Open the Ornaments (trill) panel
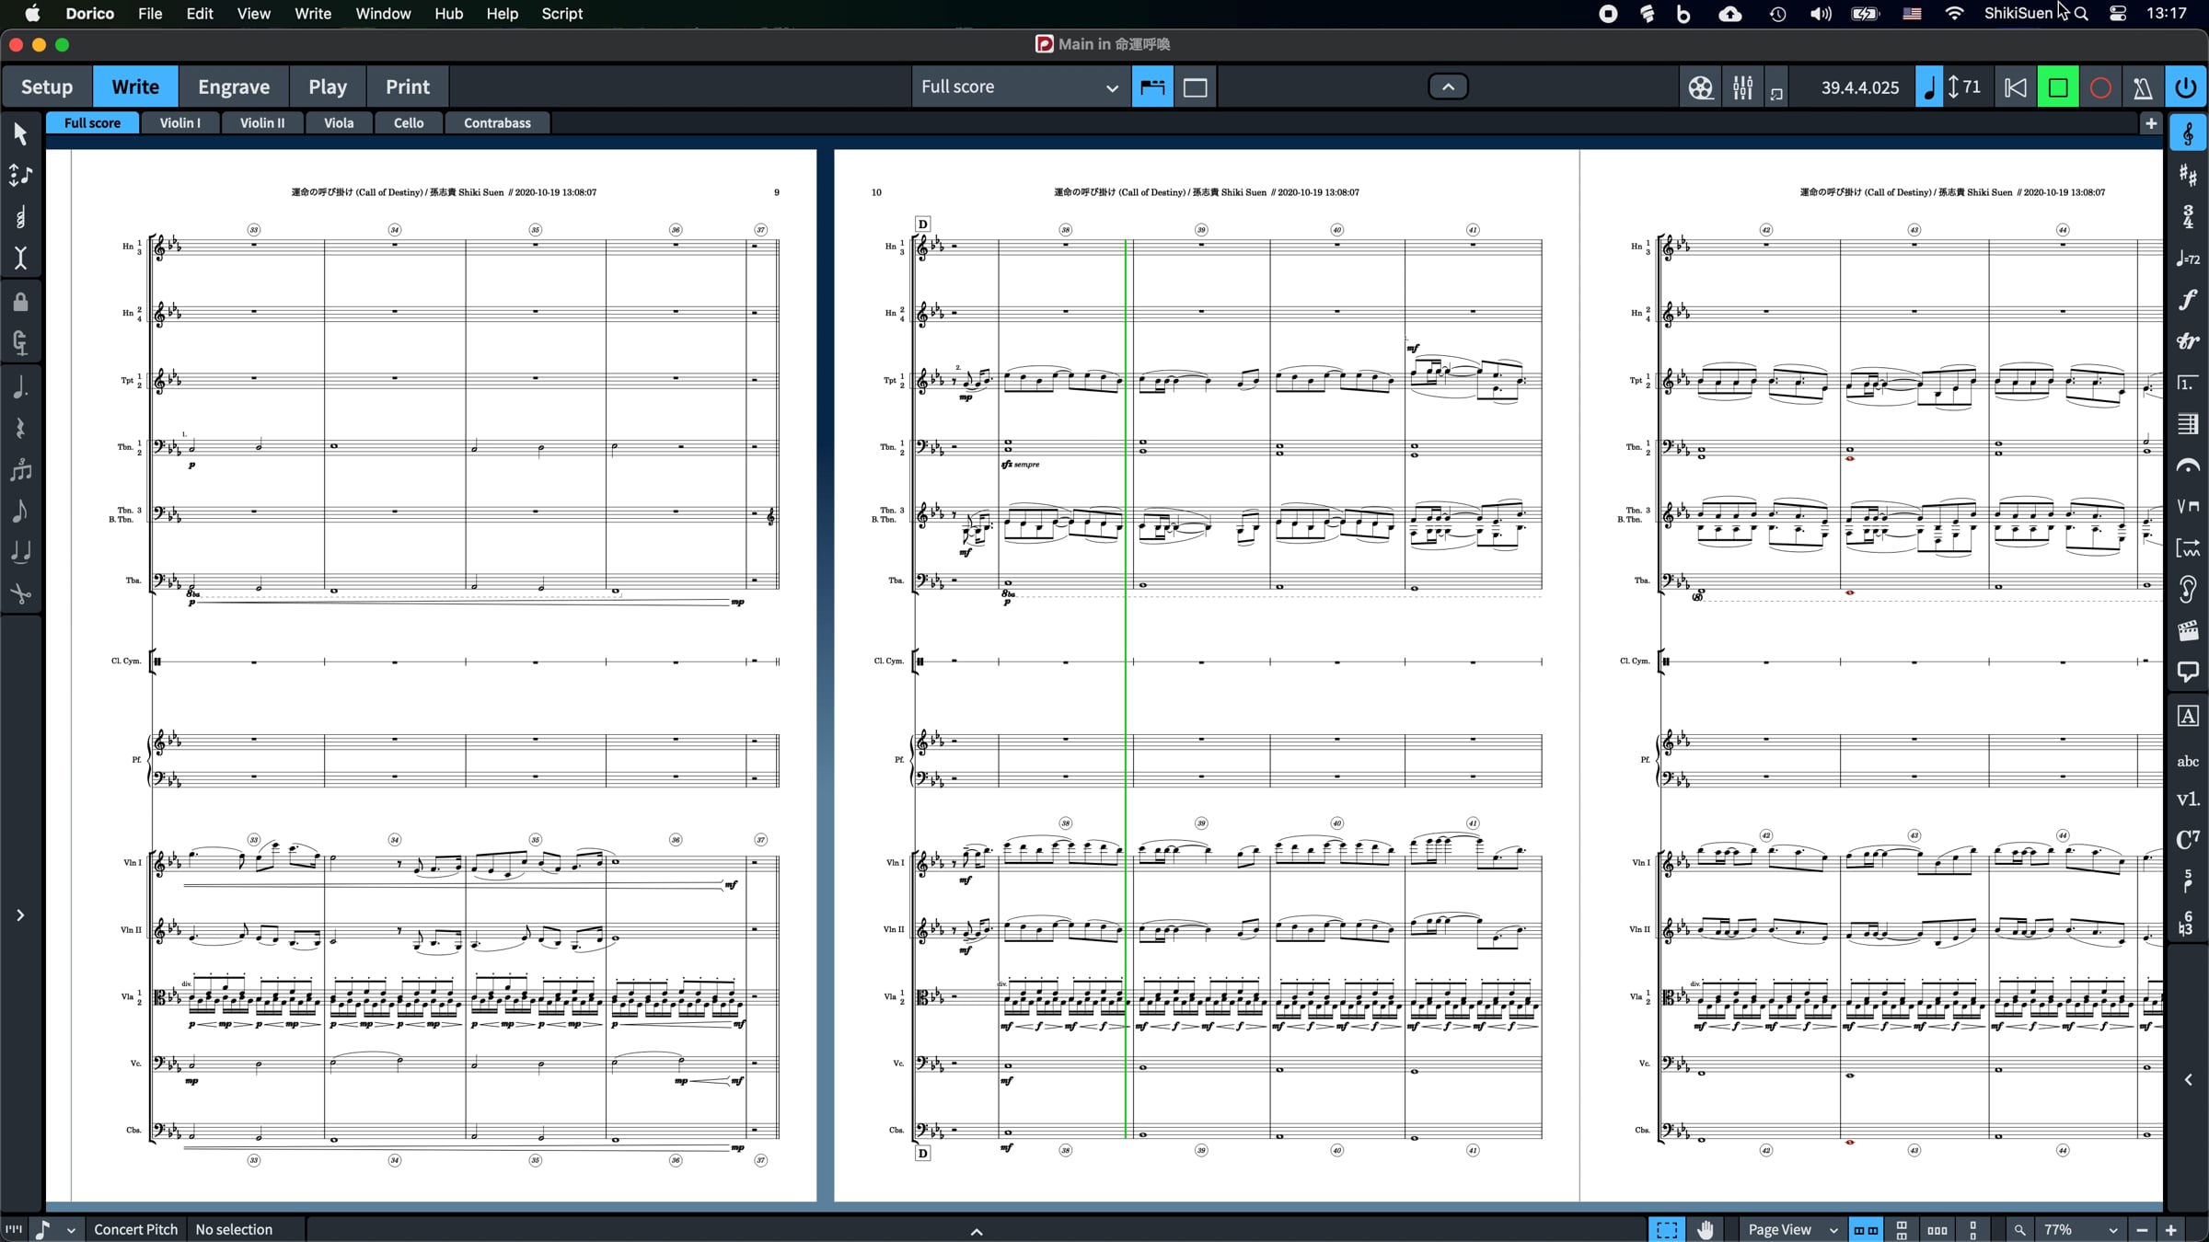 click(x=2188, y=341)
